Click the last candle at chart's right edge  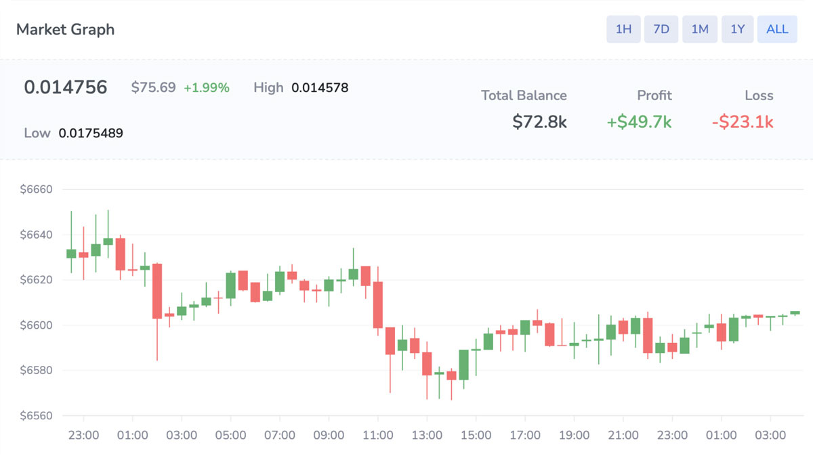[795, 312]
